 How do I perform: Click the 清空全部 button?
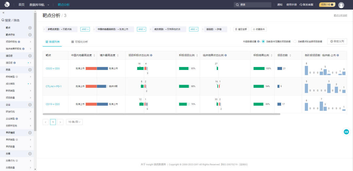coord(241,29)
